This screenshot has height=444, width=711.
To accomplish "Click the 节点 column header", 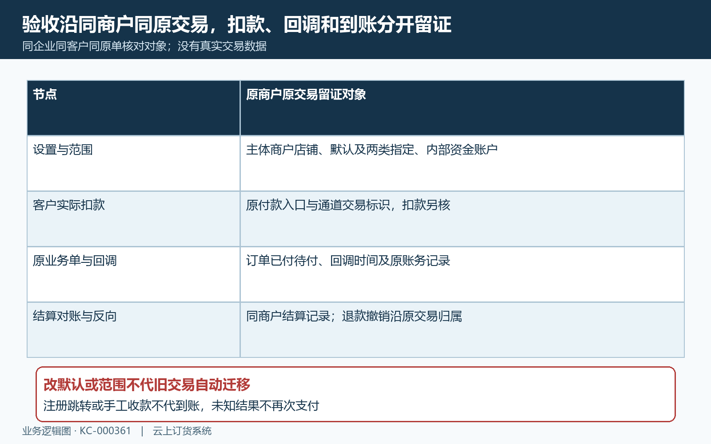I will click(x=133, y=108).
